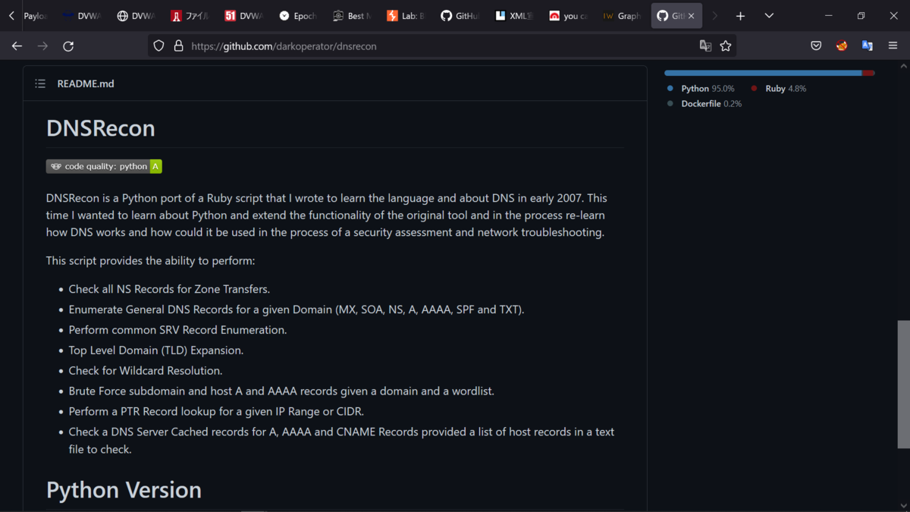Click 'Check for Wildcard Resolution' item
Viewport: 910px width, 512px height.
click(x=146, y=371)
